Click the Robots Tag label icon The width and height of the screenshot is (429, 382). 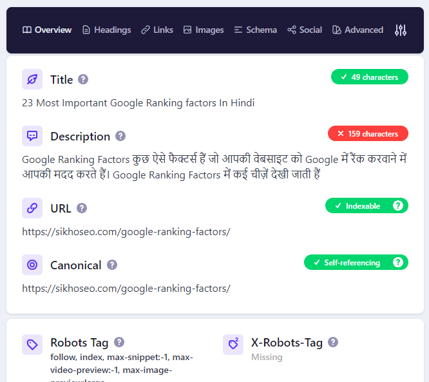(32, 345)
